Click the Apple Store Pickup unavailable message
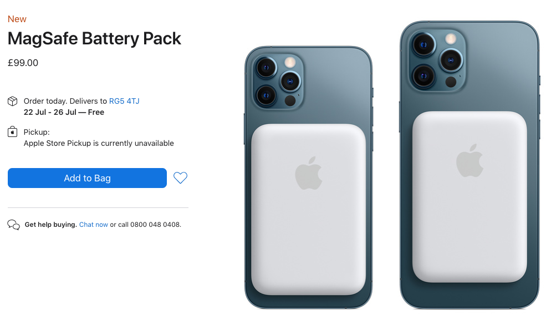Viewport: 551px width, 320px height. (x=99, y=143)
